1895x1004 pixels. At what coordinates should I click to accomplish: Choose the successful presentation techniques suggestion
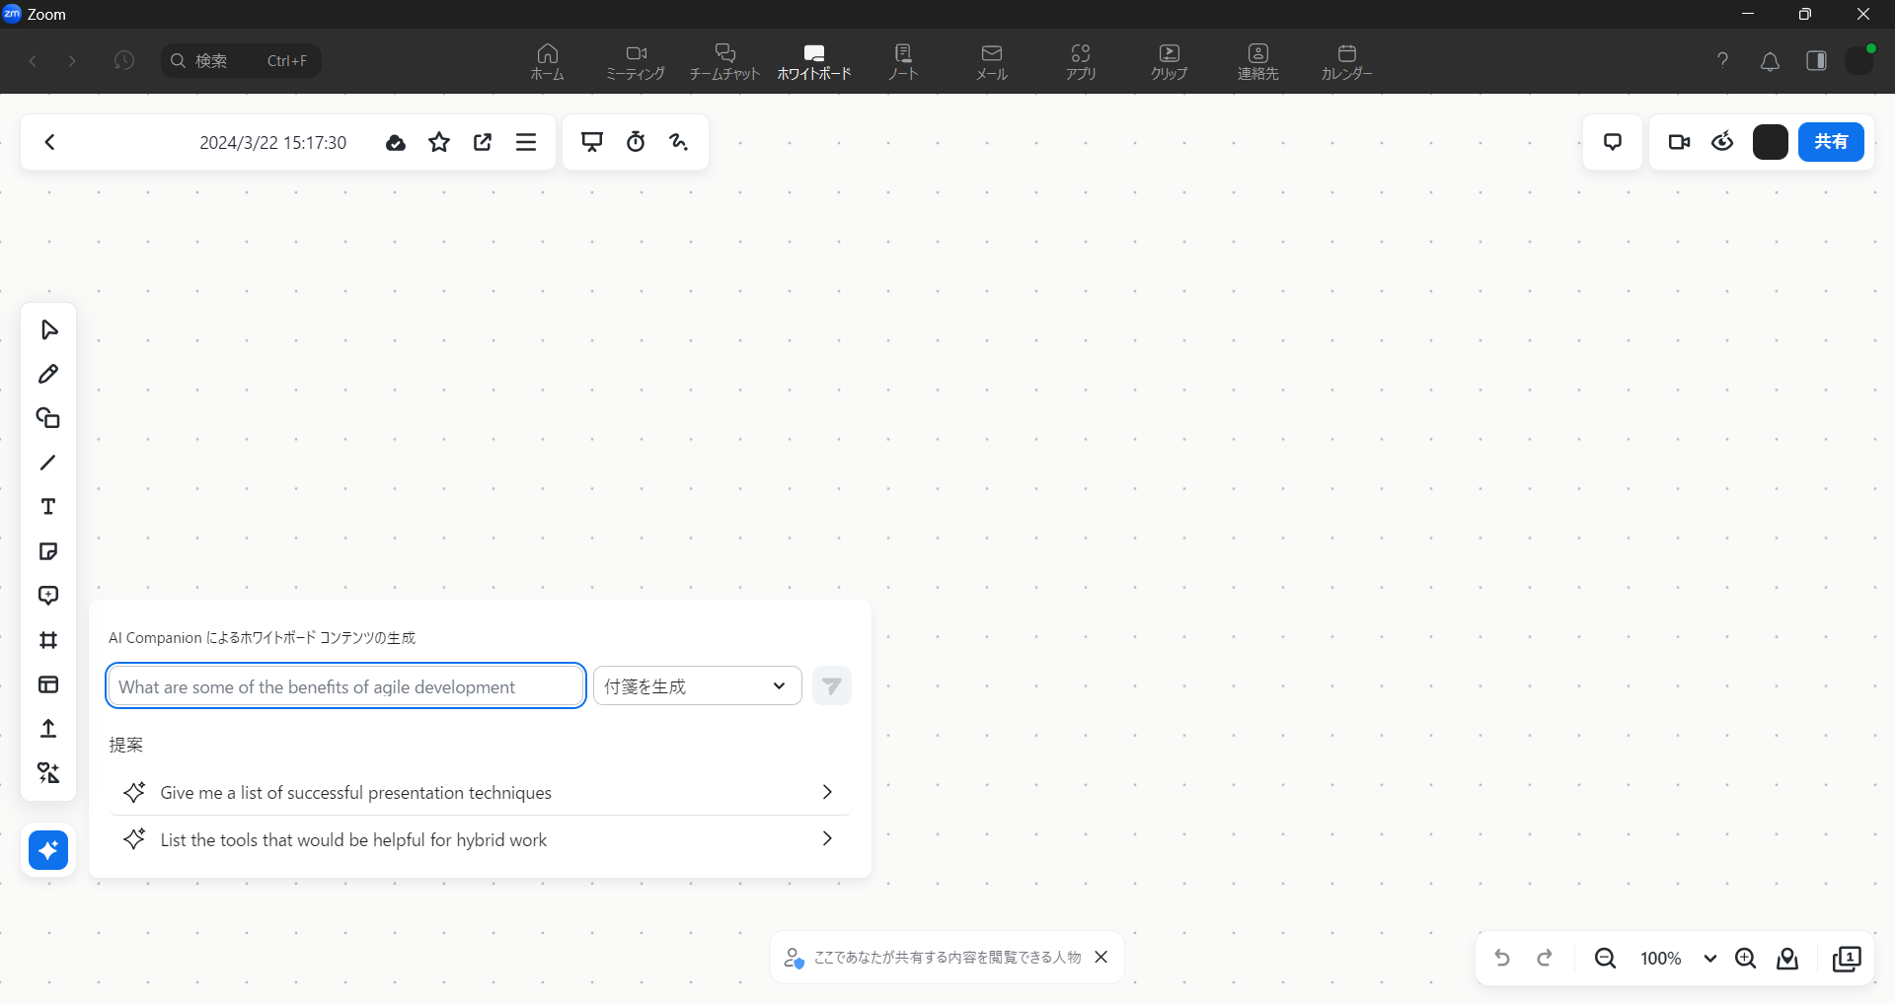pyautogui.click(x=480, y=793)
